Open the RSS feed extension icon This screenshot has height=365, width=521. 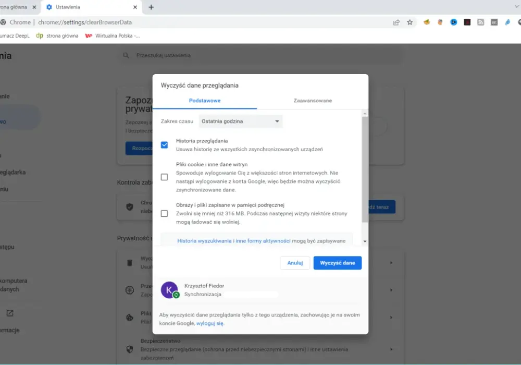(x=480, y=22)
